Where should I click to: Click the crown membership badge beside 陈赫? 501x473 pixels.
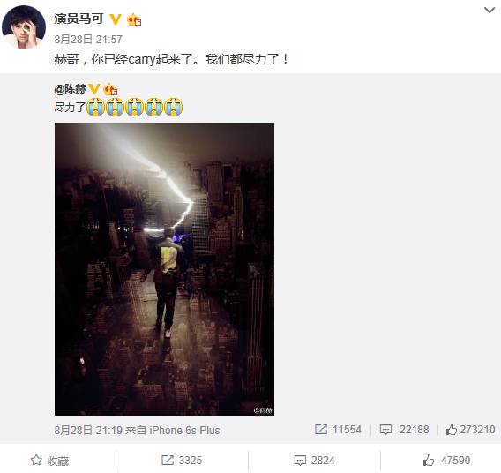tap(110, 89)
